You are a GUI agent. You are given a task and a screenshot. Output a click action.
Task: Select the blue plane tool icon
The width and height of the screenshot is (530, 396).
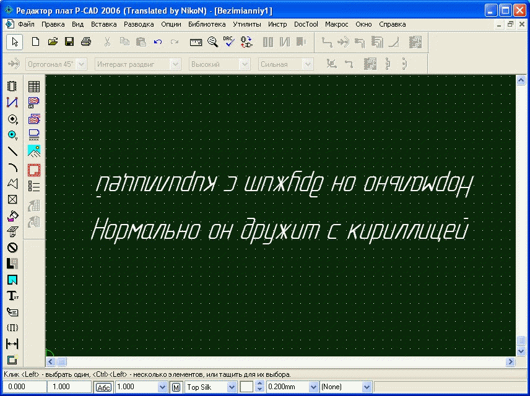(x=12, y=280)
